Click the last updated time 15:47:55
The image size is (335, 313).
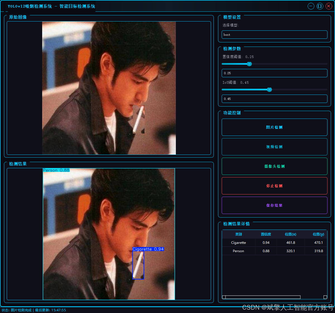[58, 310]
